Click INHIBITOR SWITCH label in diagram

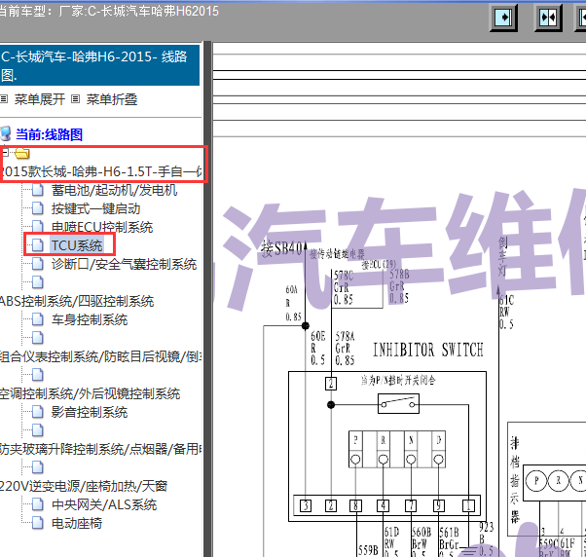click(428, 350)
